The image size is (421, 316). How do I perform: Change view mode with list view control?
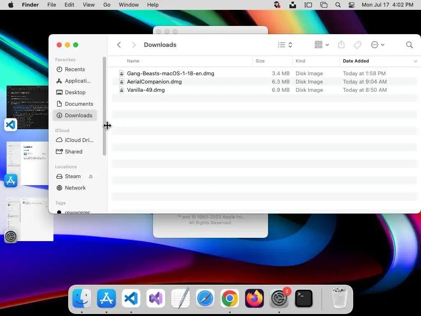285,45
